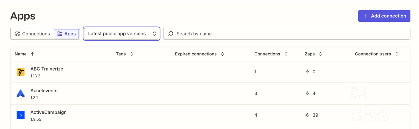Click the lightning icon in Accelevents row
This screenshot has height=129, width=419.
(307, 94)
